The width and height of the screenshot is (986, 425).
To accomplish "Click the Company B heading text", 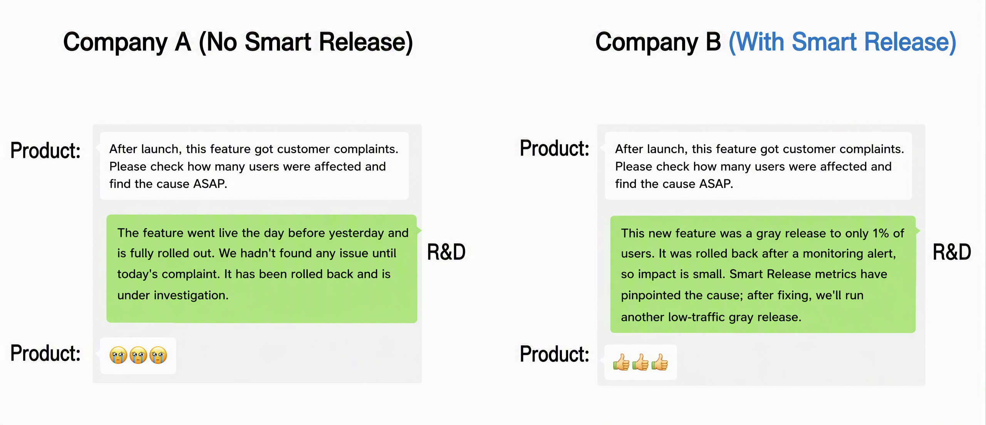I will tap(658, 42).
